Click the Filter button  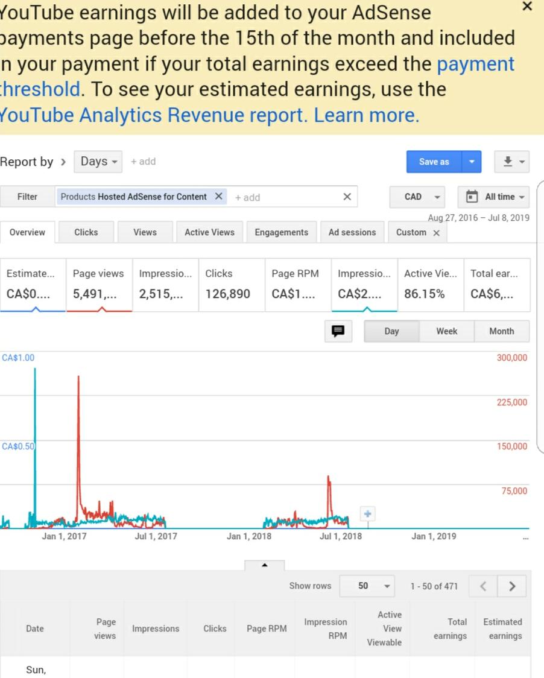(x=27, y=197)
